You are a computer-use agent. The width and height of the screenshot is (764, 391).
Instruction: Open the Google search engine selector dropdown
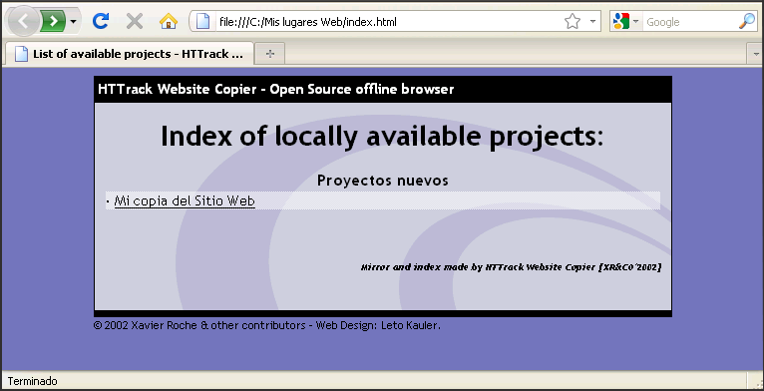(x=626, y=22)
